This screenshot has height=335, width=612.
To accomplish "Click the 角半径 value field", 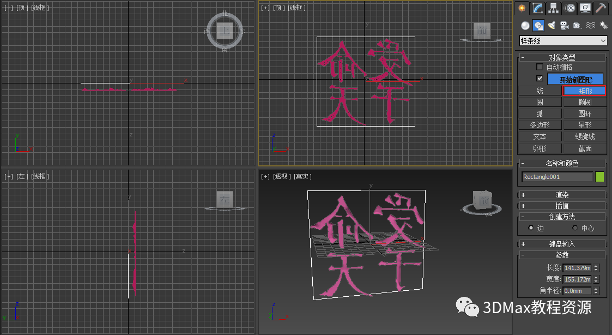I will coord(578,290).
